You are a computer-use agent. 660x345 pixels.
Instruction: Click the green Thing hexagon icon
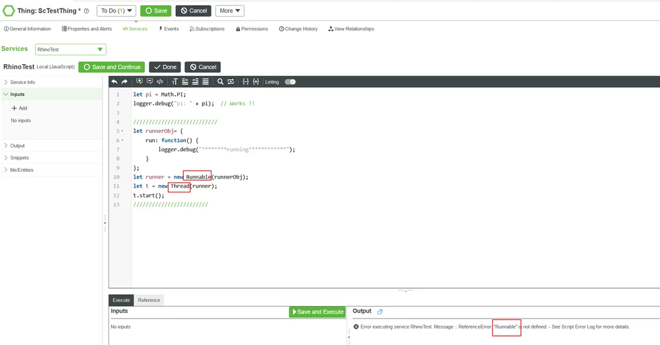click(x=9, y=11)
